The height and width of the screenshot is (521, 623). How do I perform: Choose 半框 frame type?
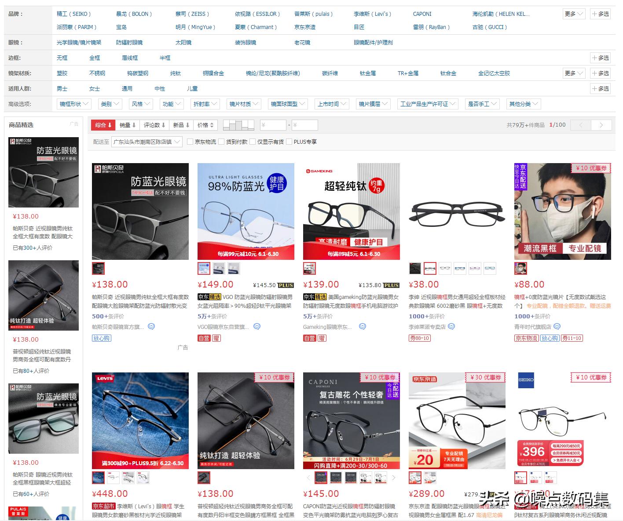click(x=165, y=58)
